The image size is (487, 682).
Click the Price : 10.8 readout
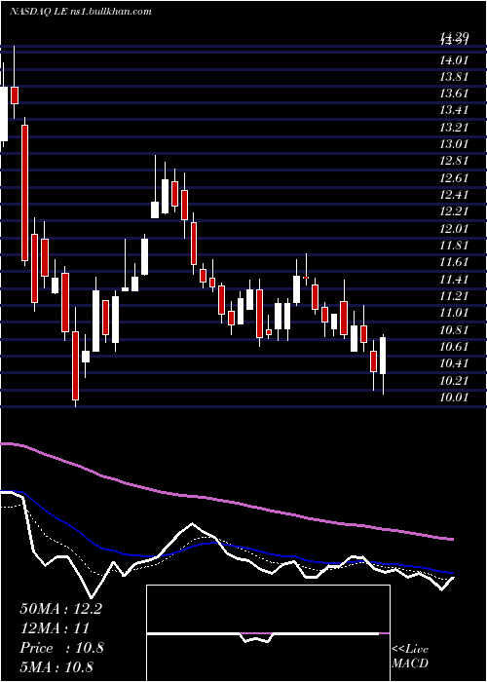coord(61,648)
